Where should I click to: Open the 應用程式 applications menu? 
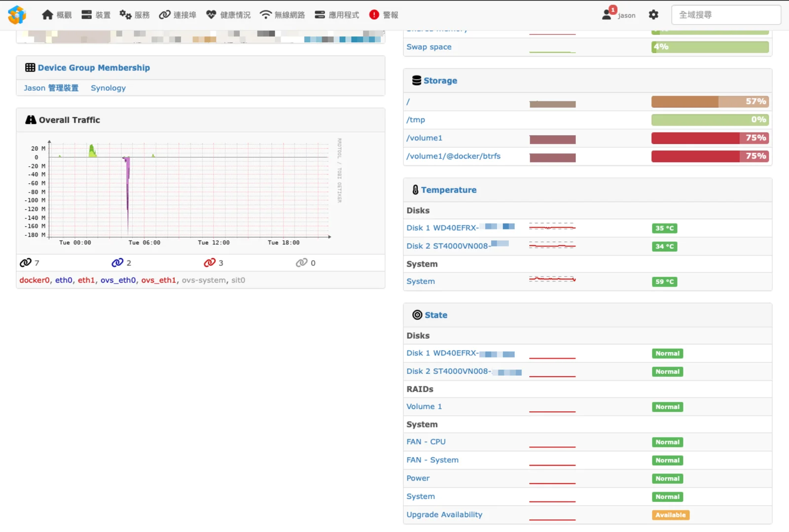click(x=337, y=15)
